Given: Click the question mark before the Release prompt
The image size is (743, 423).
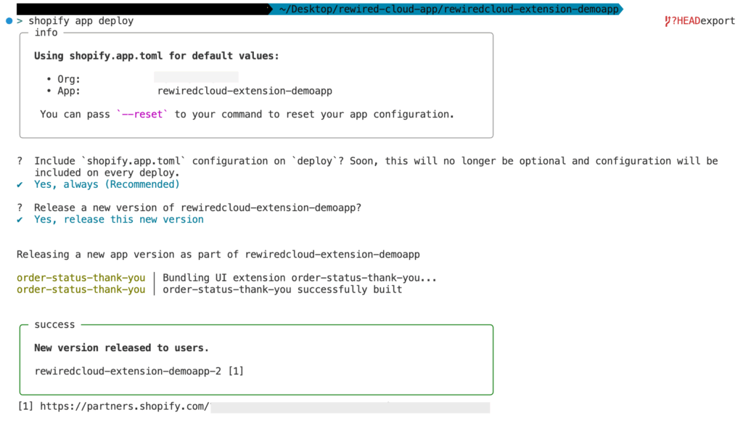Looking at the screenshot, I should click(x=20, y=208).
